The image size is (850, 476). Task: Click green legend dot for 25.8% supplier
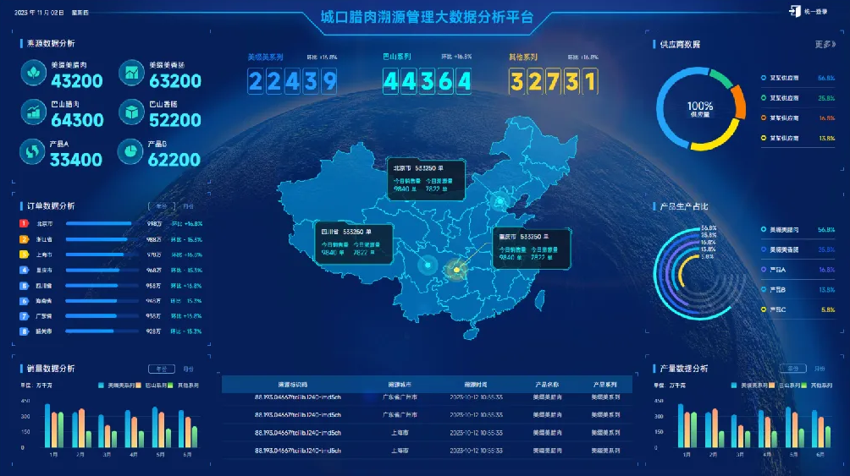coord(764,98)
